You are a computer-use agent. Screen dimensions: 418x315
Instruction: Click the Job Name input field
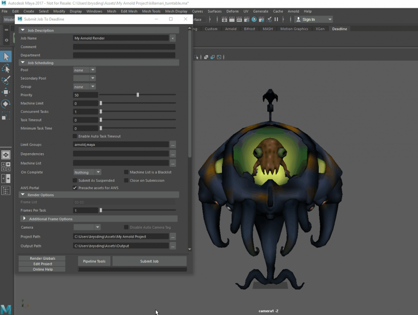(121, 38)
